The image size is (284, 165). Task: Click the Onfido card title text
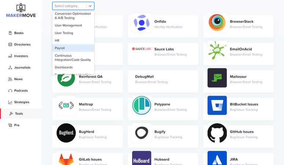click(160, 21)
